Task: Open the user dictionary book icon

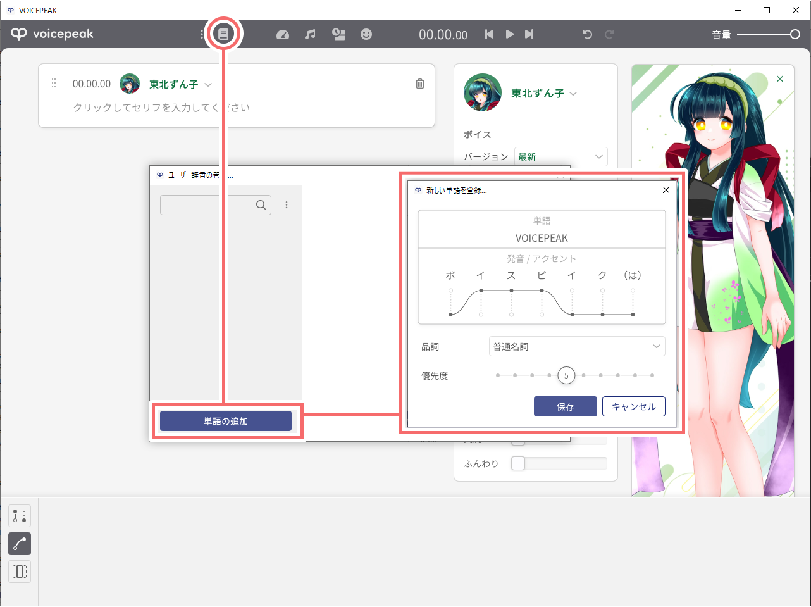Action: [223, 34]
